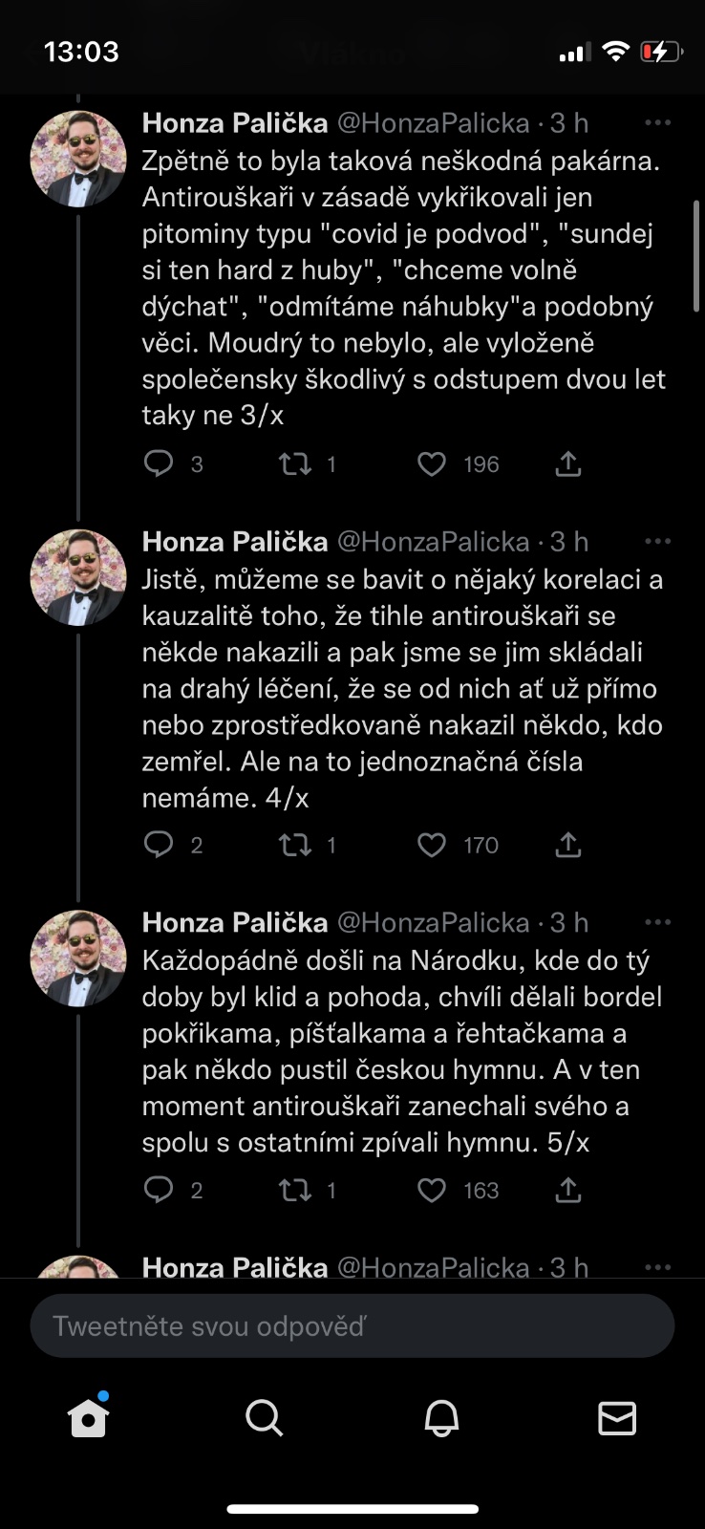The width and height of the screenshot is (705, 1529).
Task: Open more options for the 5/x tweet
Action: [657, 923]
